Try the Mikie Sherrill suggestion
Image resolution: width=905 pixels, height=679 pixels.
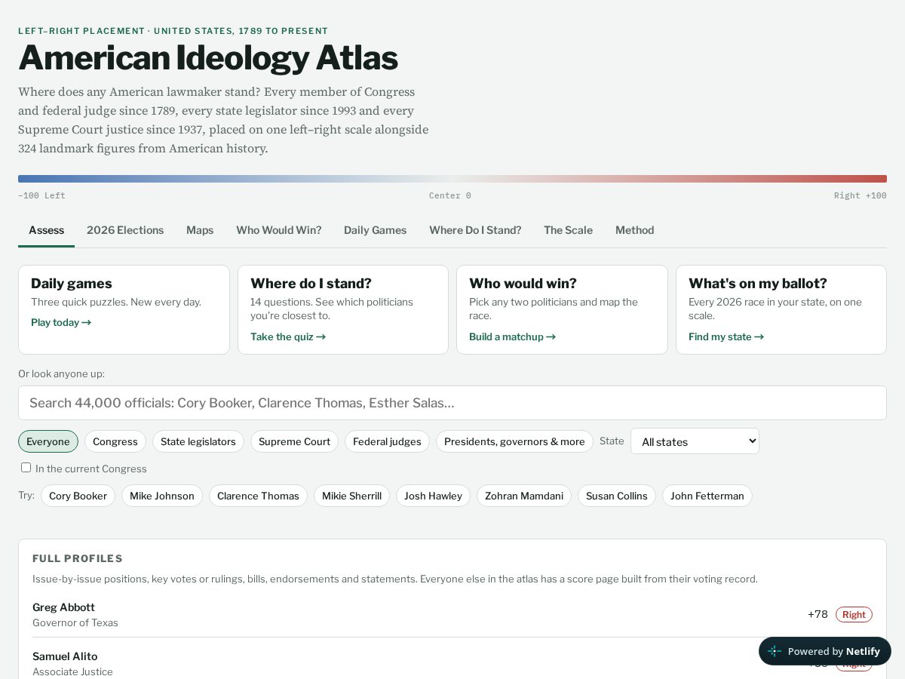(x=351, y=496)
